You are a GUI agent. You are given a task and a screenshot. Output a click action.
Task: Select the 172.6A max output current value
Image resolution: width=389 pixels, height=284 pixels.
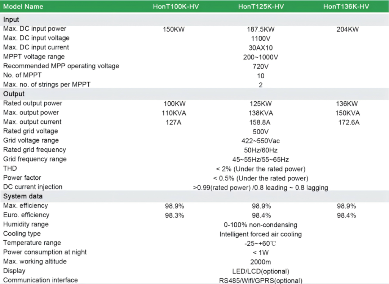[348, 122]
